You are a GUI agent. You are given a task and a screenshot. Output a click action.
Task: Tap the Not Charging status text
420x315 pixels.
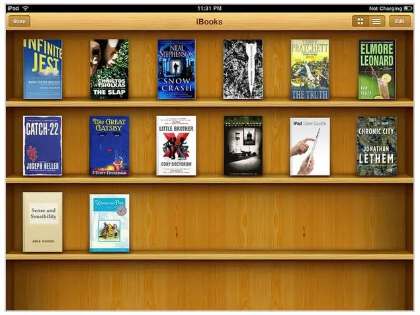386,9
